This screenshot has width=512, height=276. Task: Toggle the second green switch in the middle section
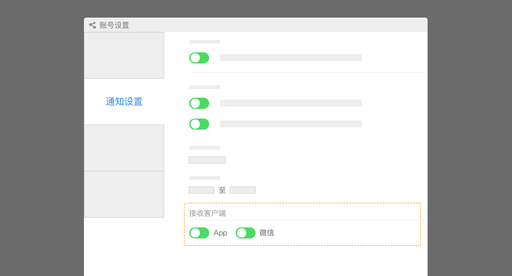pos(199,103)
